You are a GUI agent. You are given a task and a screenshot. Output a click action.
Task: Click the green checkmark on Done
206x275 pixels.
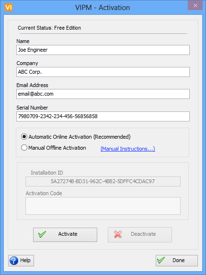pos(161,260)
